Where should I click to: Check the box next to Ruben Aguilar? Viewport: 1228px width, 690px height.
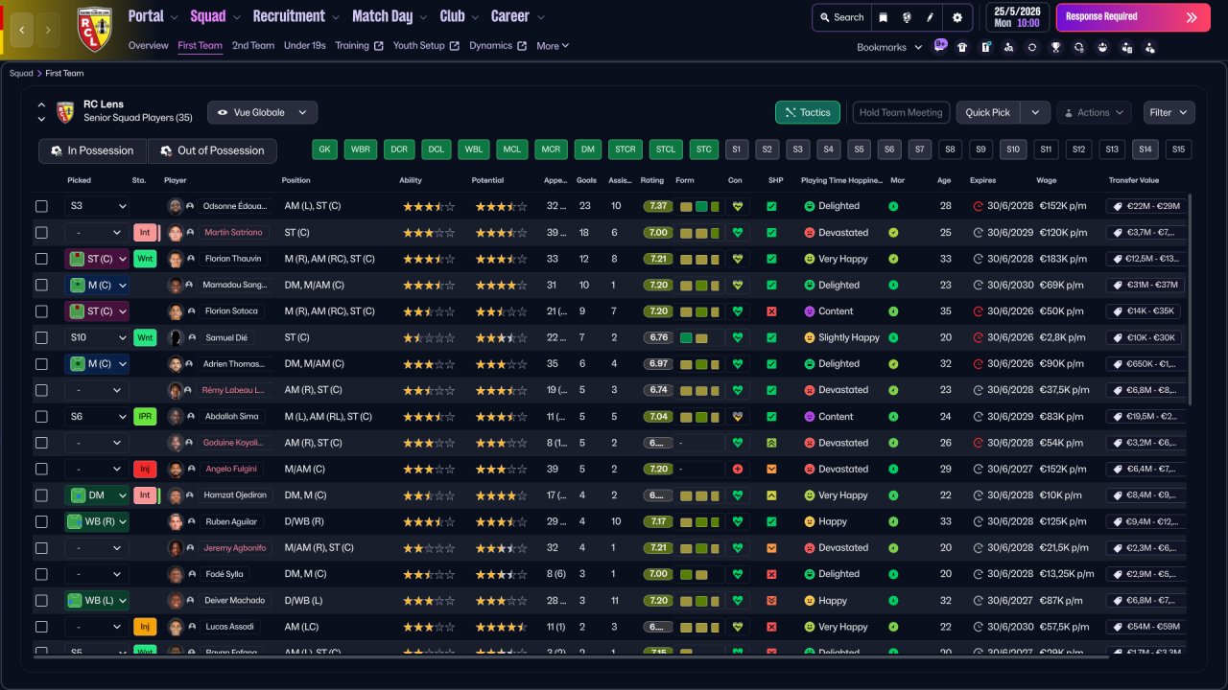(x=41, y=521)
